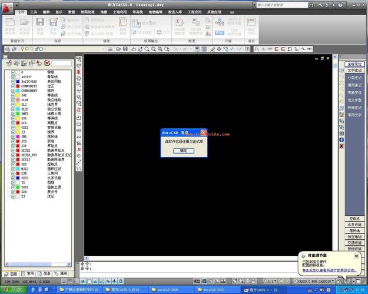Click the 文字注记 button in right panel
Screen dimensions: 368x294
click(x=354, y=70)
